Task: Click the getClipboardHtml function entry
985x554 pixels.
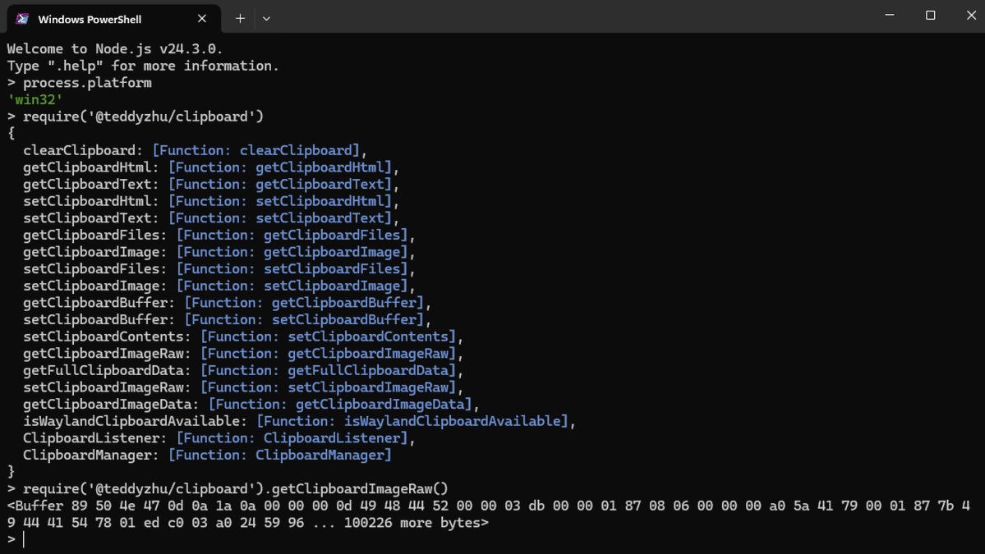Action: [211, 167]
